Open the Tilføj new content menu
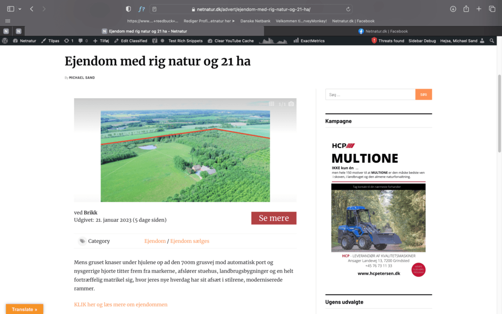Viewport: 502px width, 314px height. tap(101, 41)
